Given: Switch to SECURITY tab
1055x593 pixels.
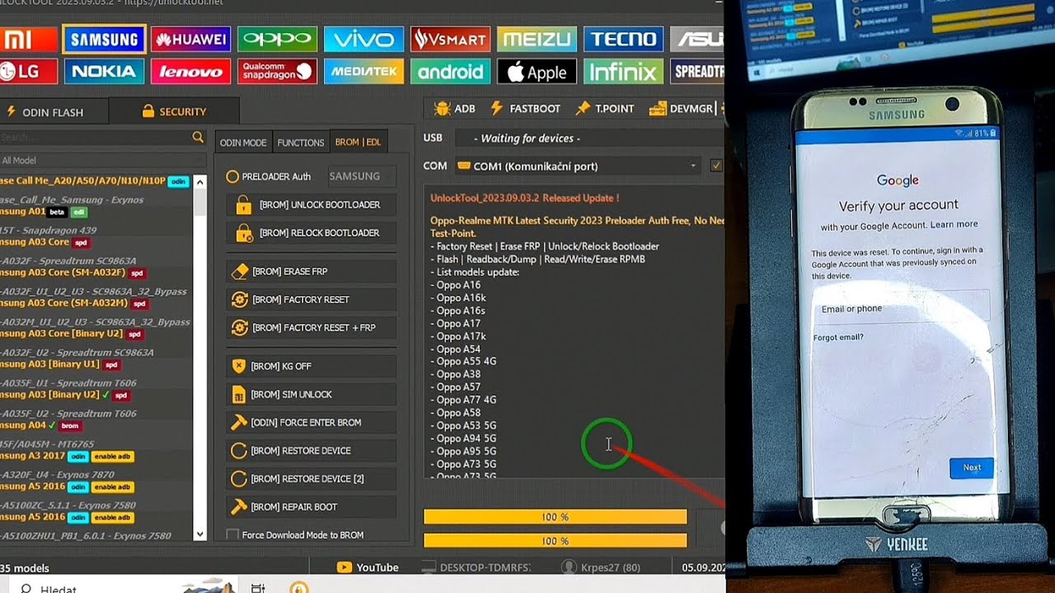Looking at the screenshot, I should click(174, 111).
